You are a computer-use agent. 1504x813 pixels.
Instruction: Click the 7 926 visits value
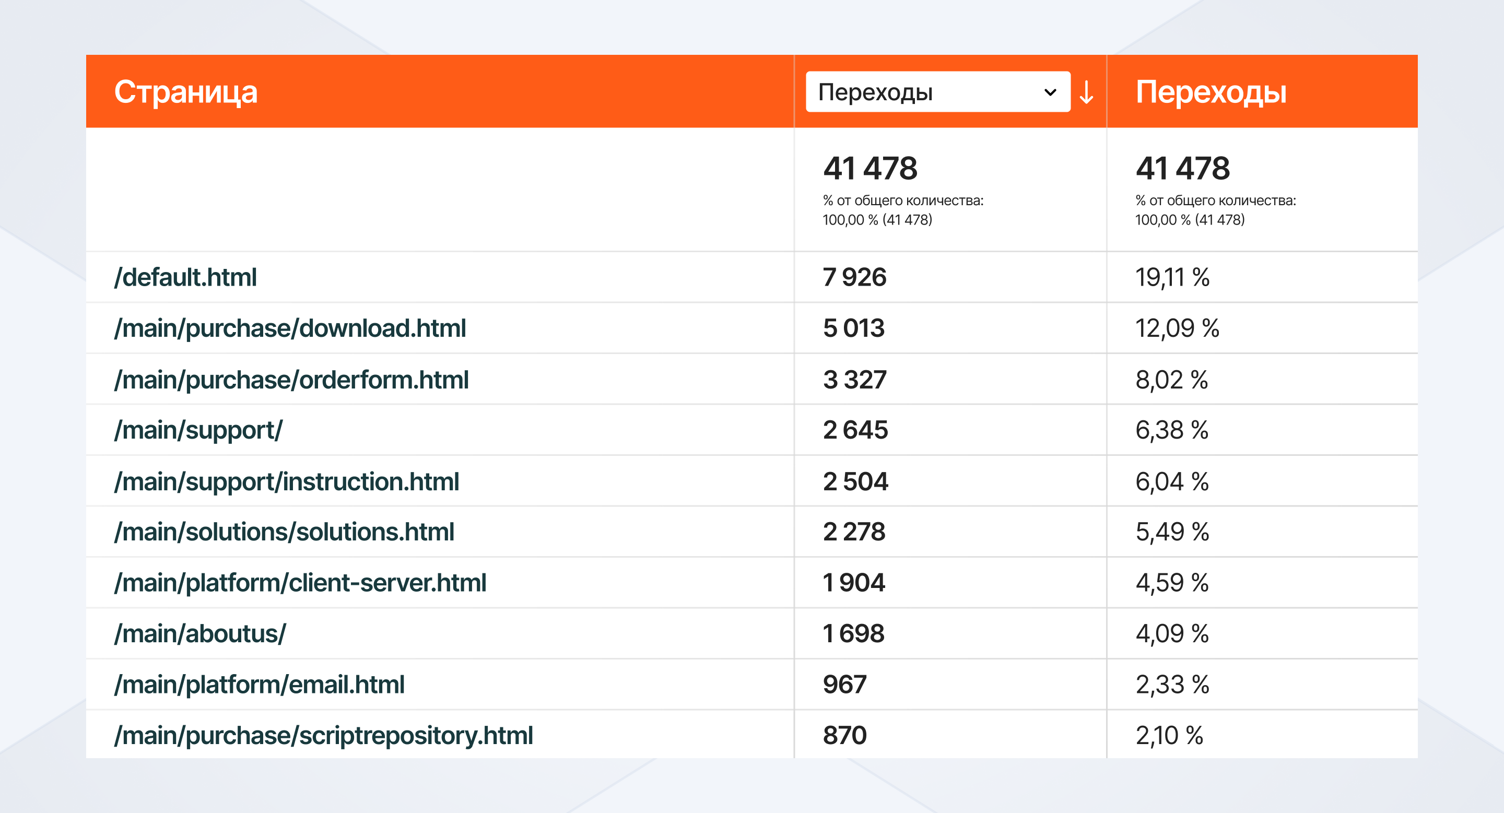854,277
